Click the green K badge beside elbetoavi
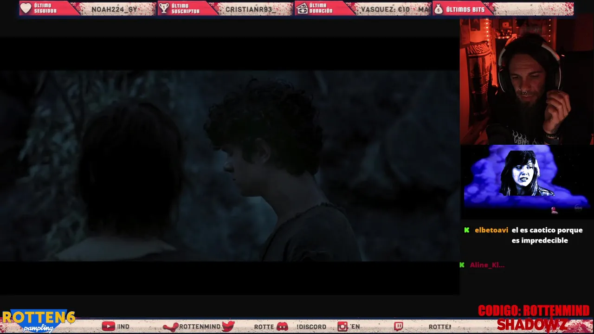Screen dimensions: 594x334 (467, 230)
